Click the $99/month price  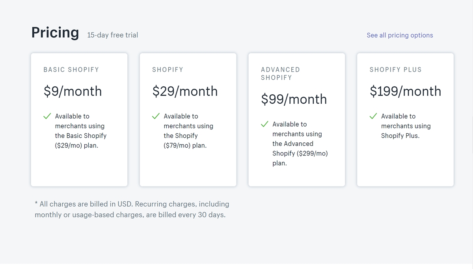tap(294, 99)
